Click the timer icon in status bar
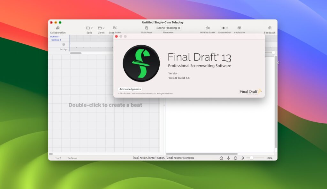Viewport: 327px width, 189px height. (x=221, y=158)
